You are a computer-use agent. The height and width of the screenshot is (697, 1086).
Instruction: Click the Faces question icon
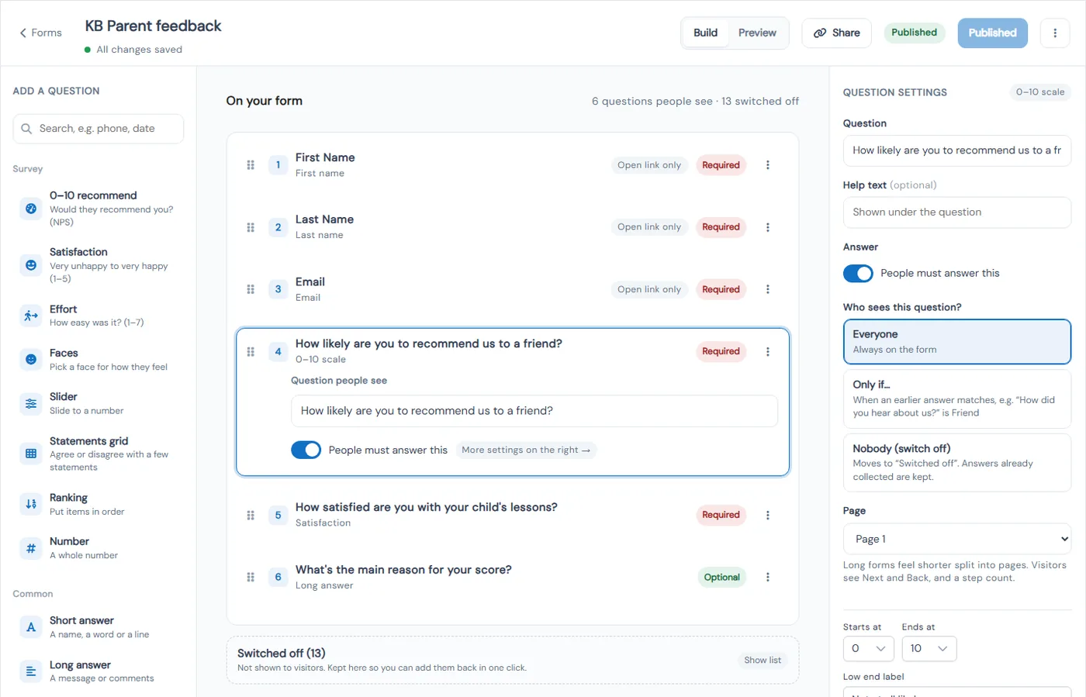[31, 360]
